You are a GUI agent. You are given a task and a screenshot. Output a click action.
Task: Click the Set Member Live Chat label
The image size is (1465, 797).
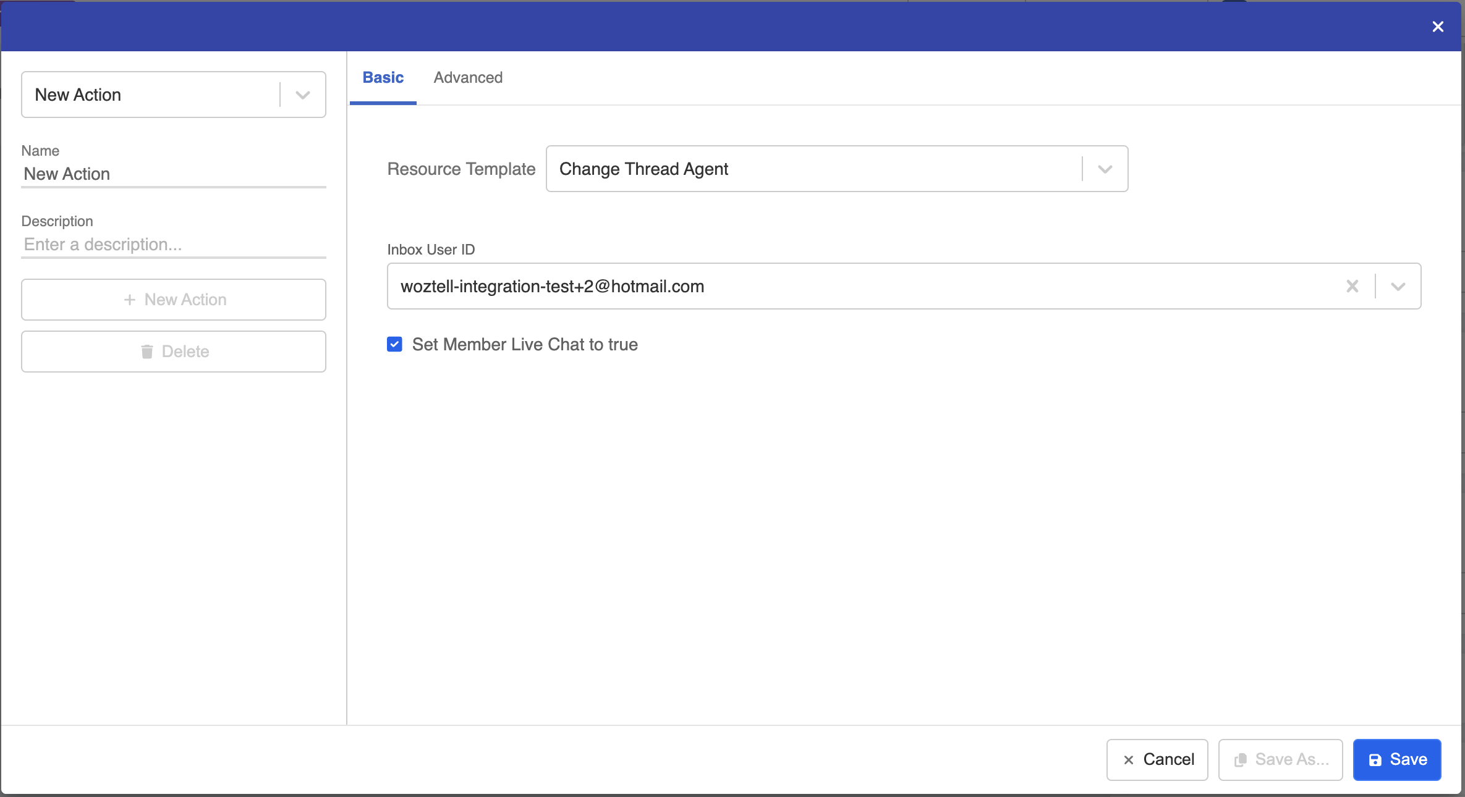click(x=525, y=344)
